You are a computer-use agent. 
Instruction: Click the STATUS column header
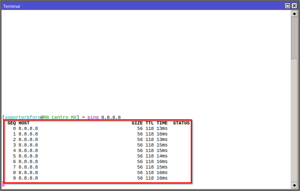click(181, 123)
